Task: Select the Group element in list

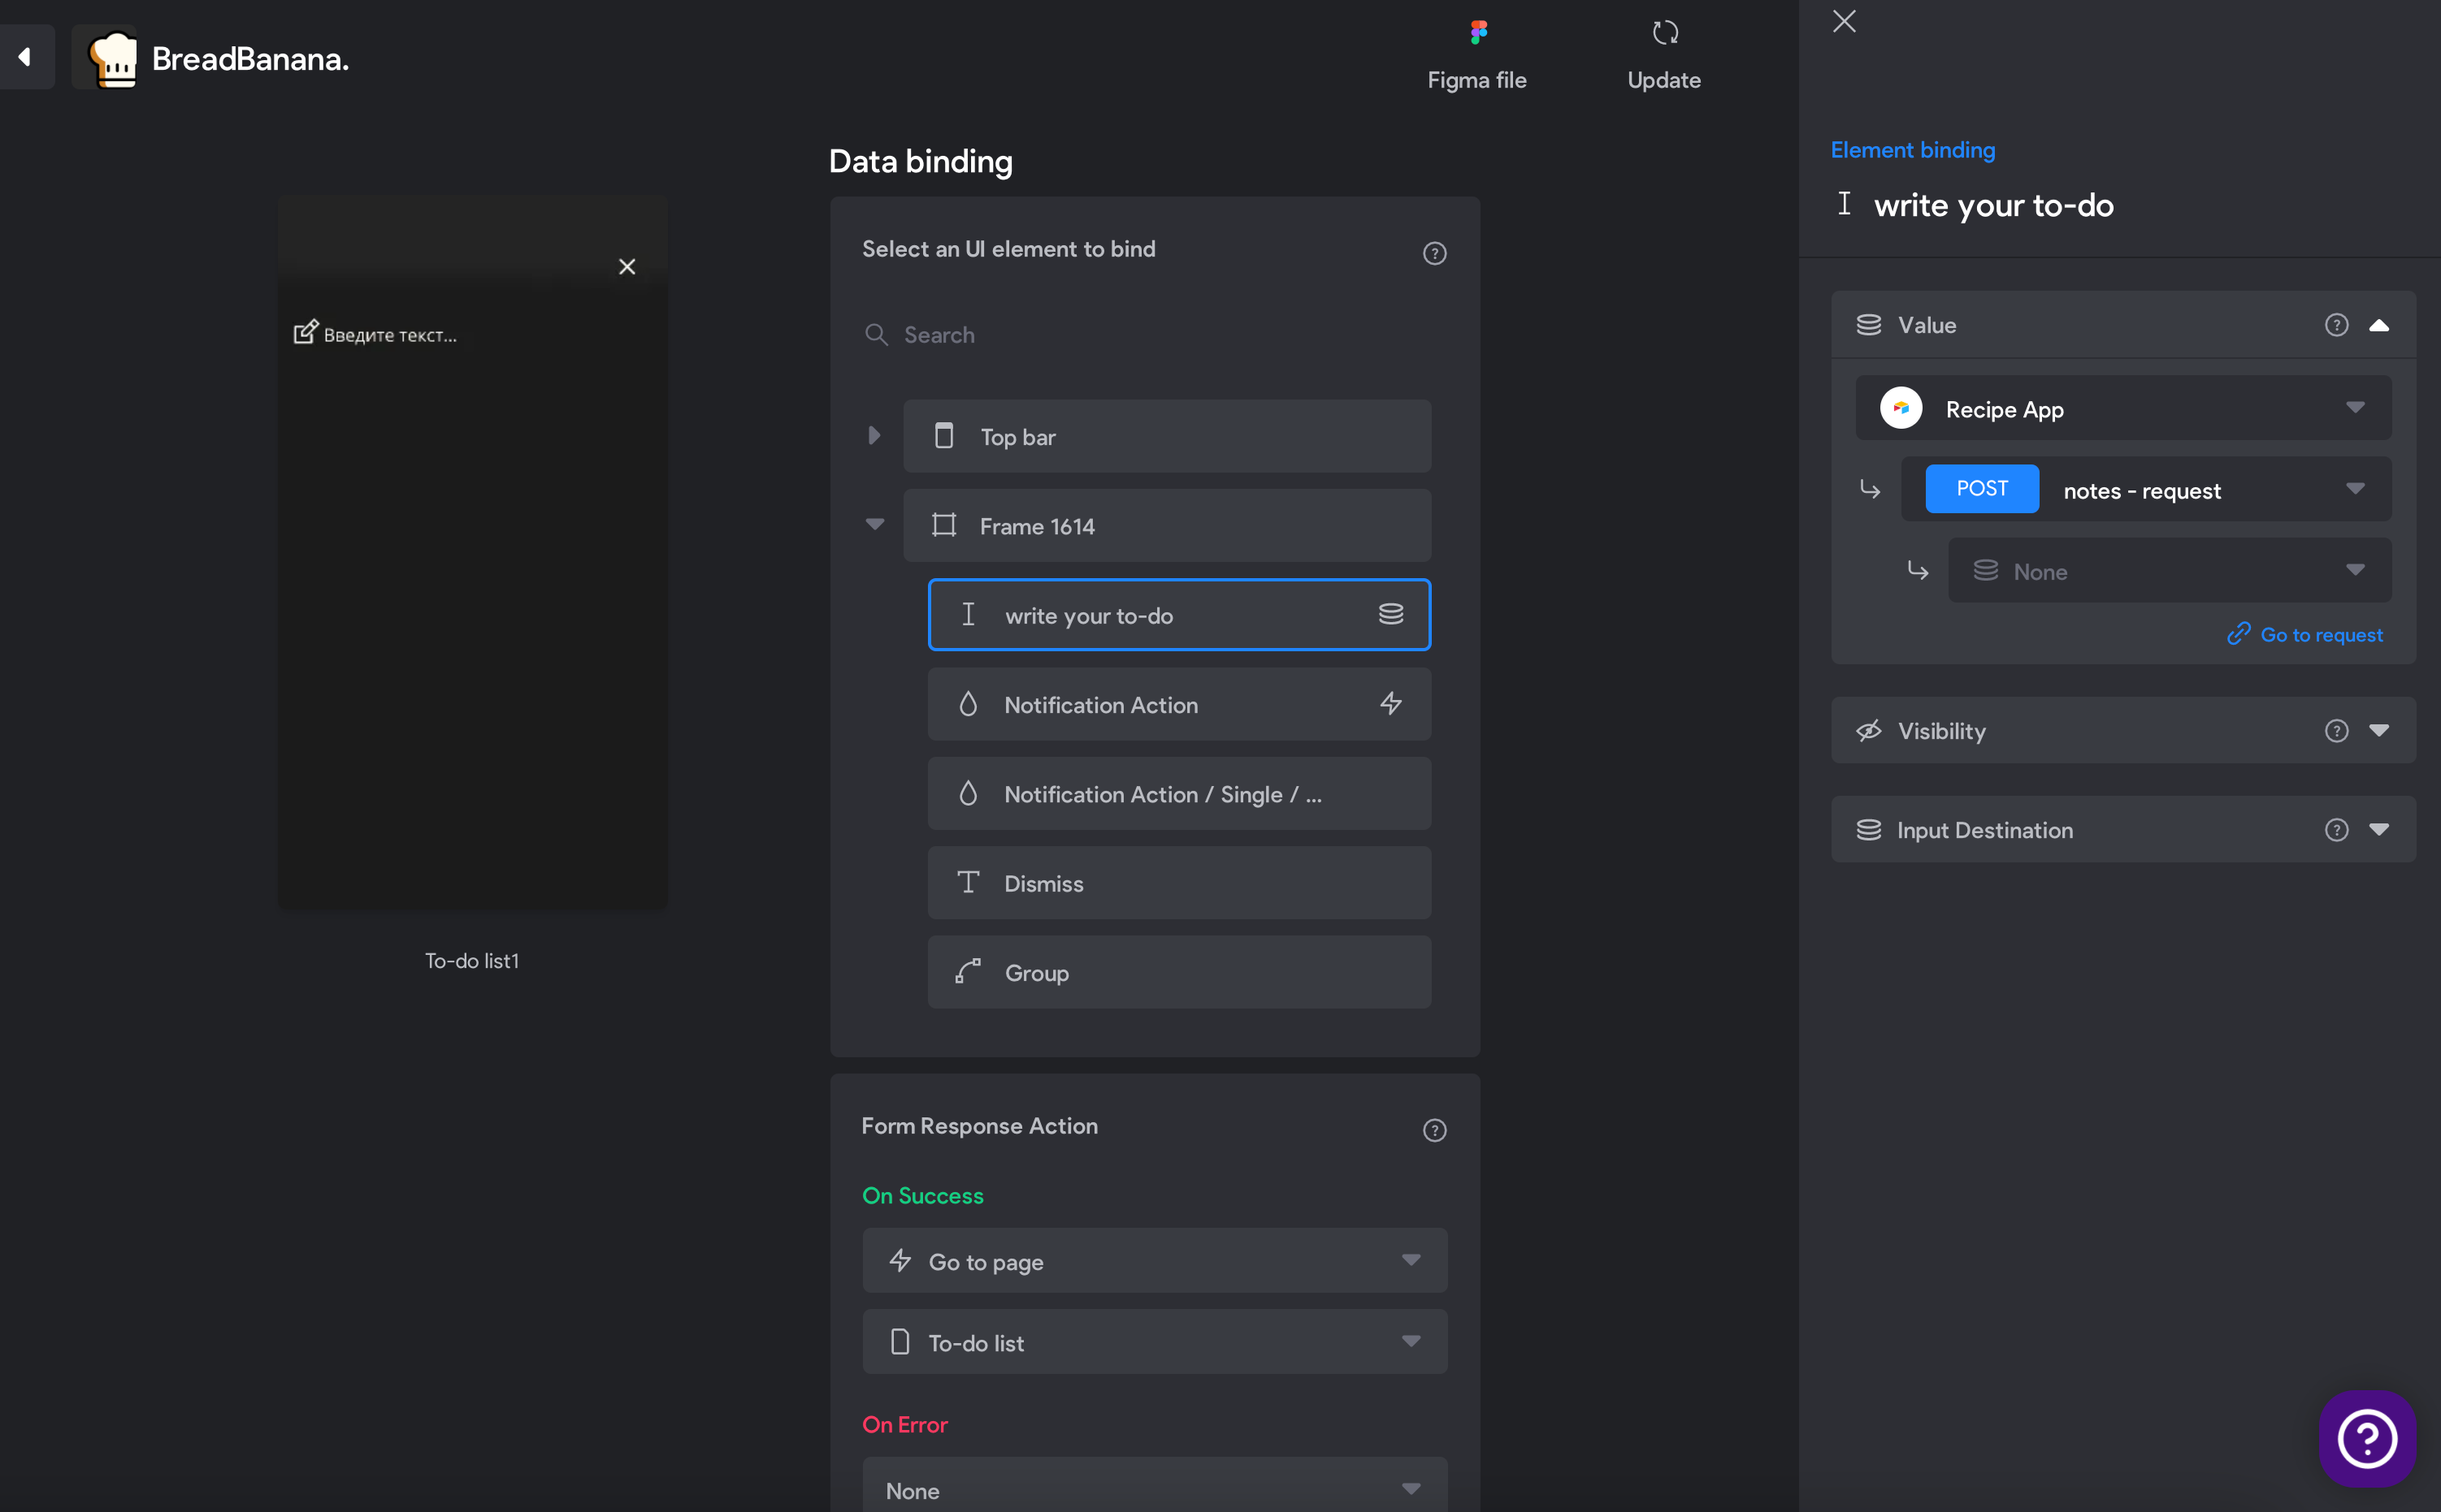Action: click(x=1178, y=972)
